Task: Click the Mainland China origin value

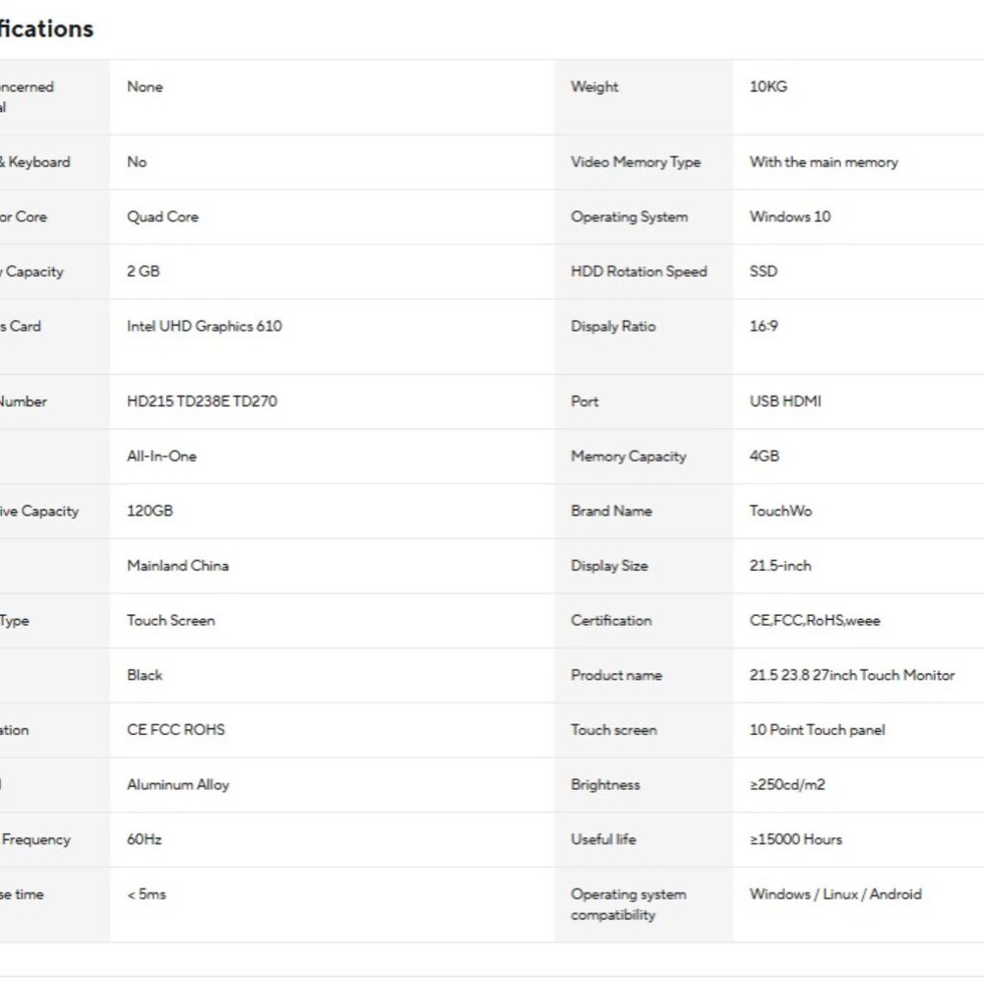Action: [x=177, y=566]
